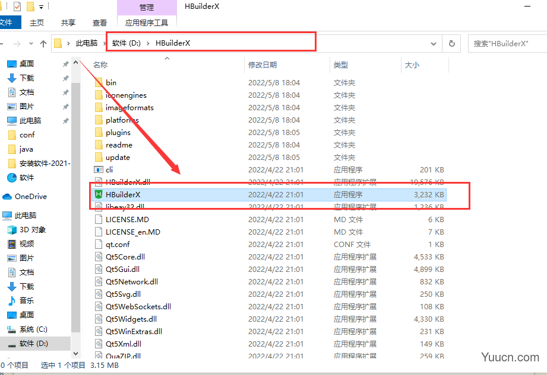The height and width of the screenshot is (375, 547).
Task: Switch to 主页 (Home) ribbon tab
Action: [37, 23]
